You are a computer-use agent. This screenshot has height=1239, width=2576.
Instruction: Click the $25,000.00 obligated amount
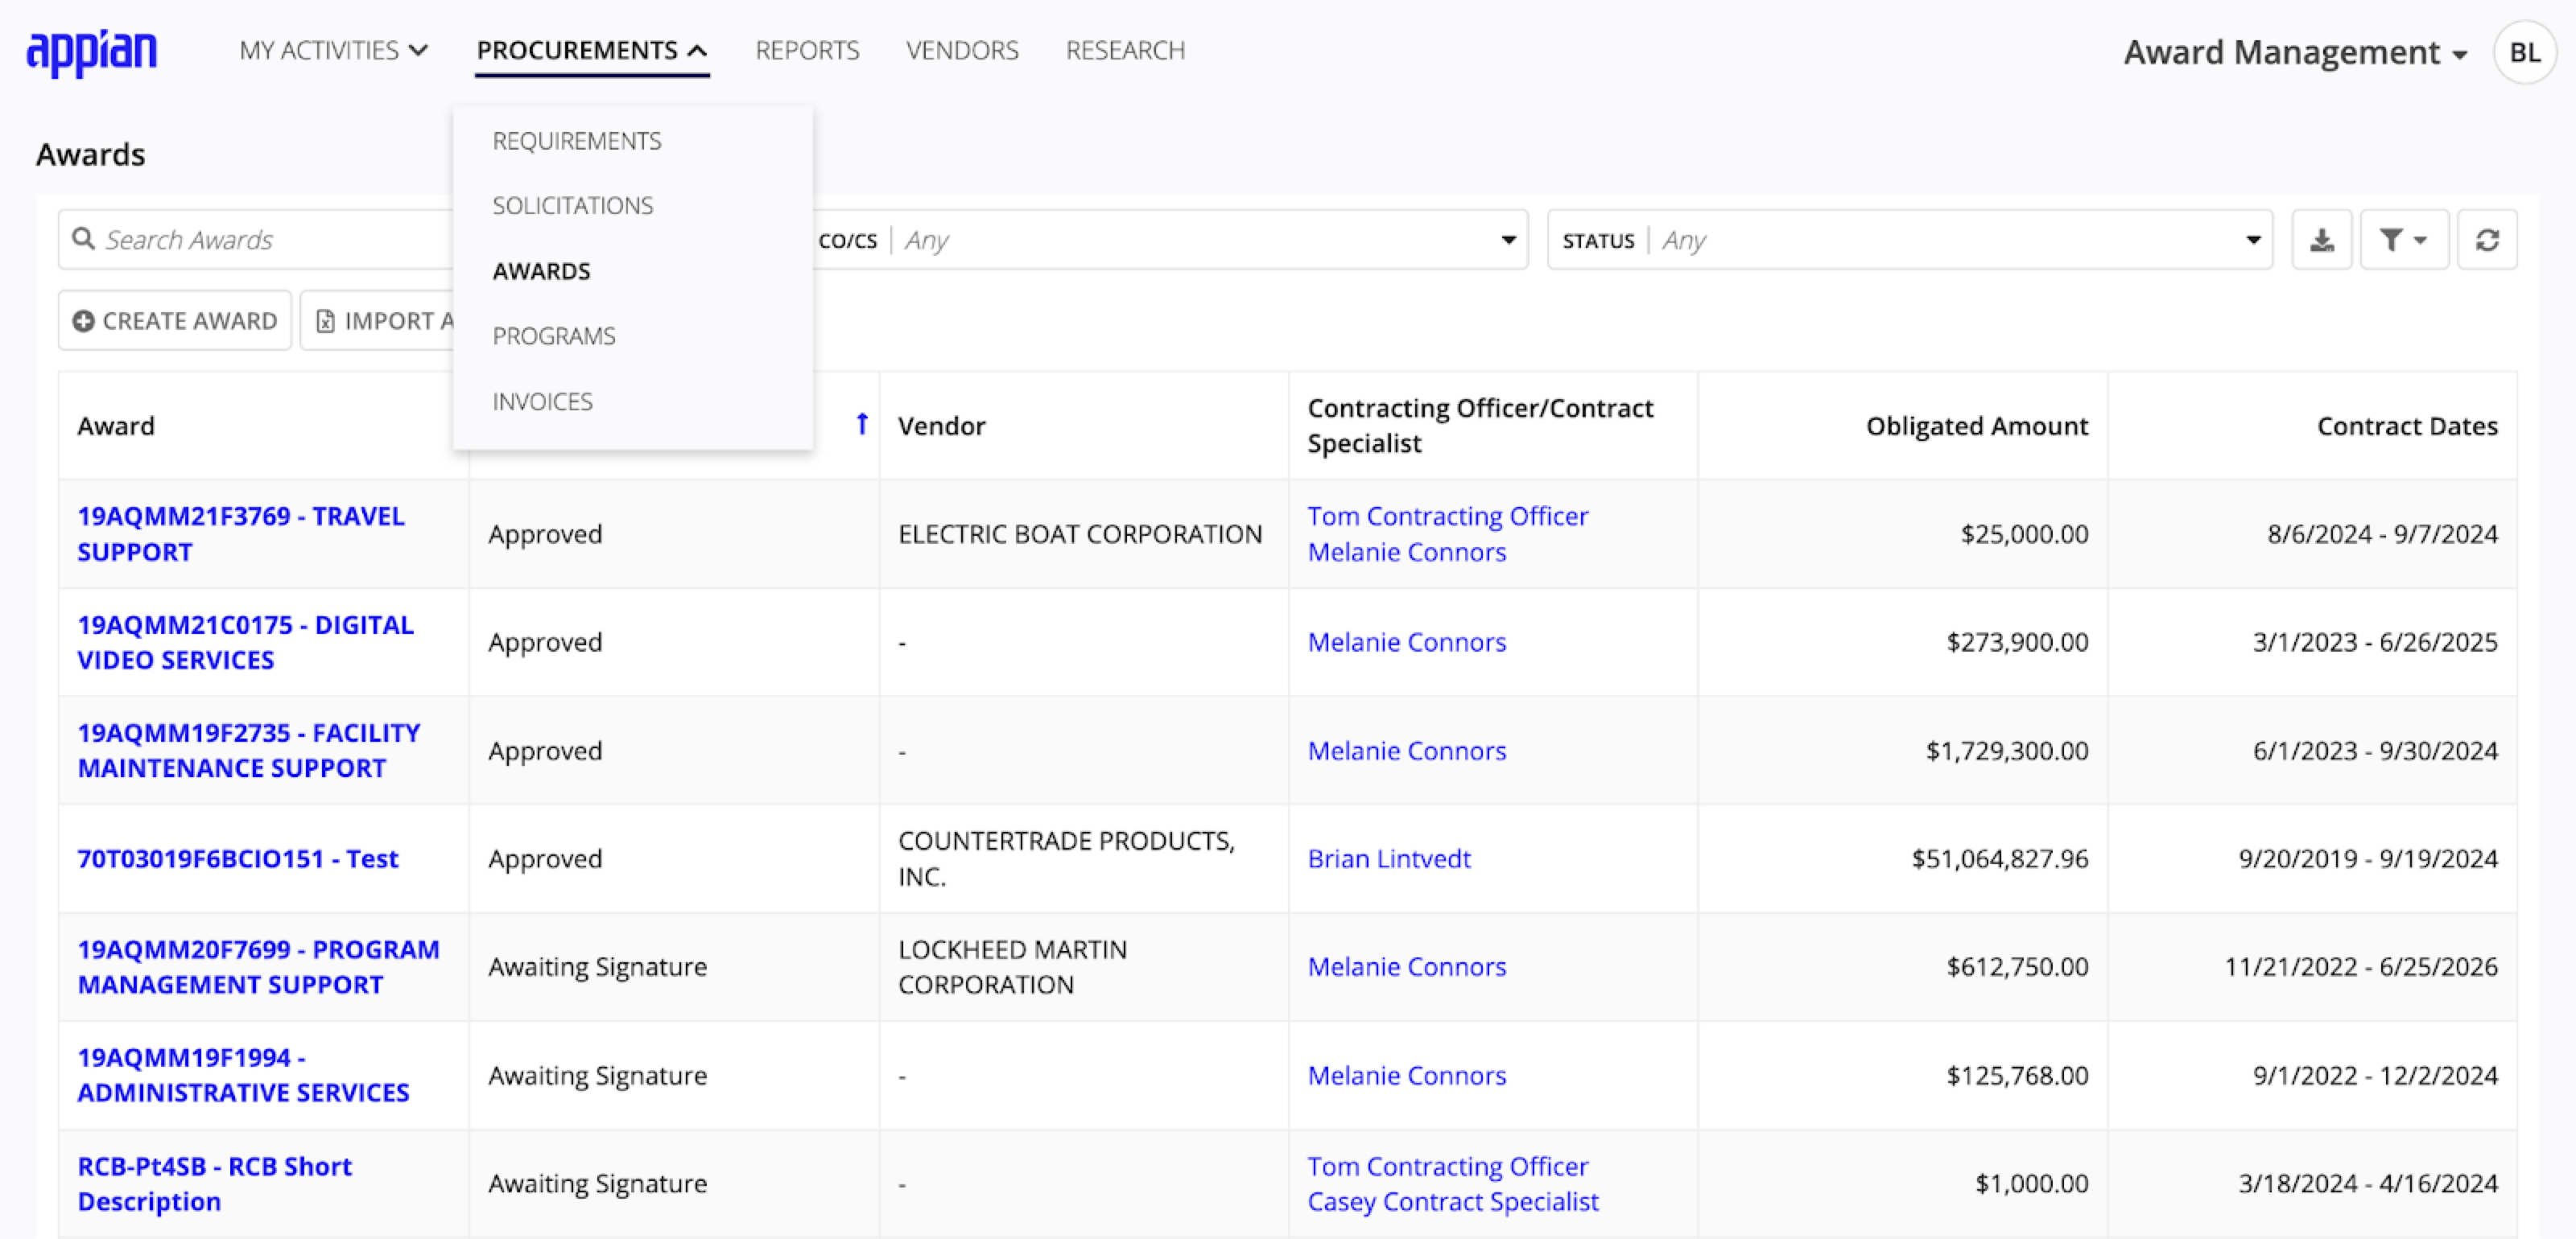click(x=2024, y=533)
